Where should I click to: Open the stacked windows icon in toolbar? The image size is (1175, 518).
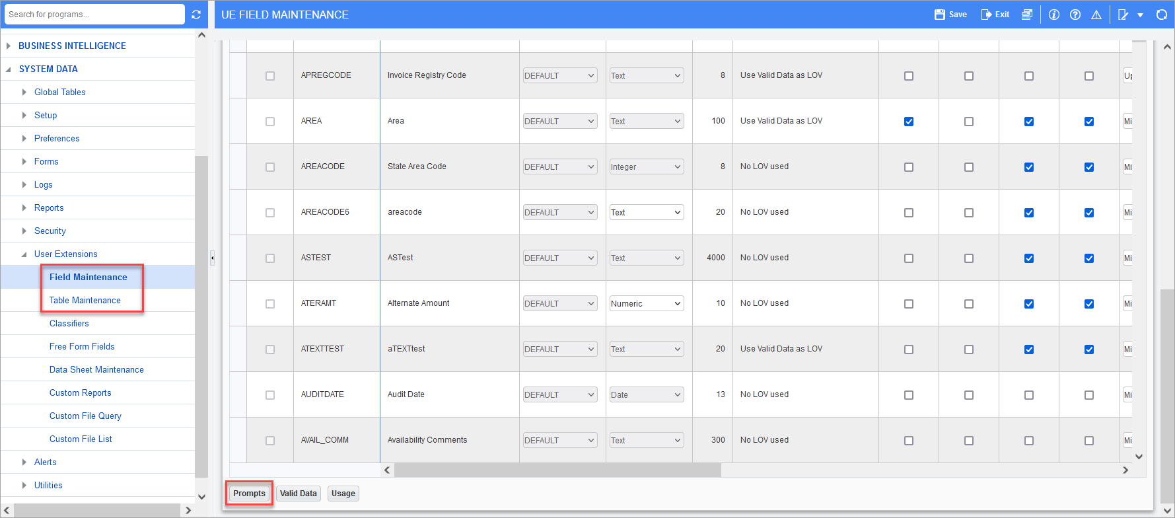pos(1027,15)
